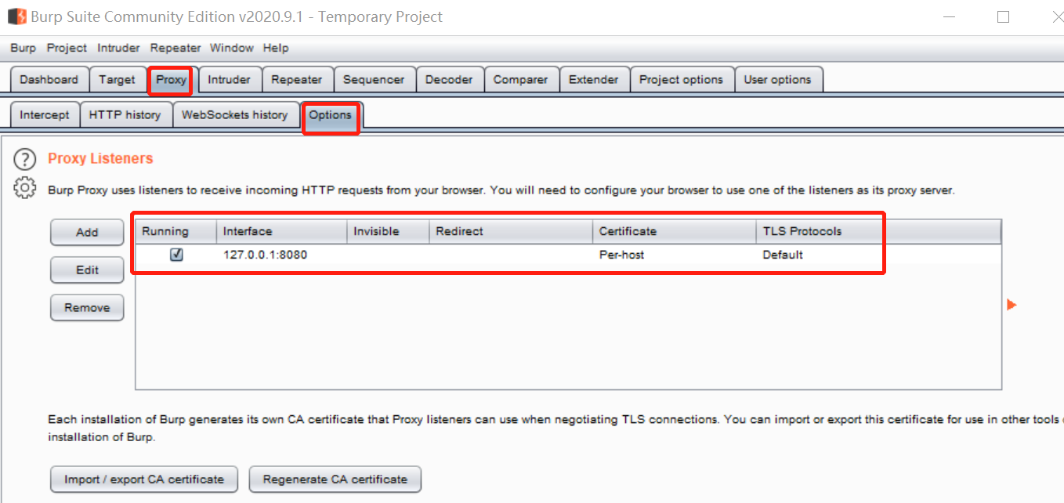Sort by the Running column header

[x=176, y=231]
